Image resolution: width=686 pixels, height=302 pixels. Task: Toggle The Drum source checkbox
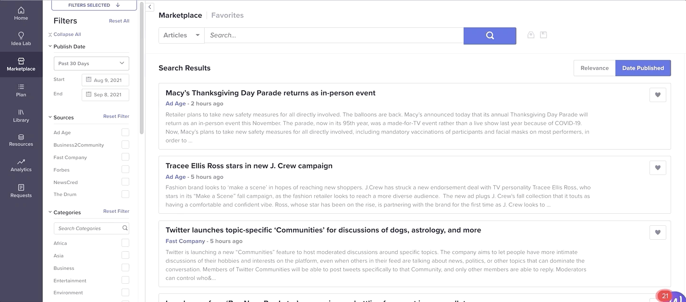[125, 194]
